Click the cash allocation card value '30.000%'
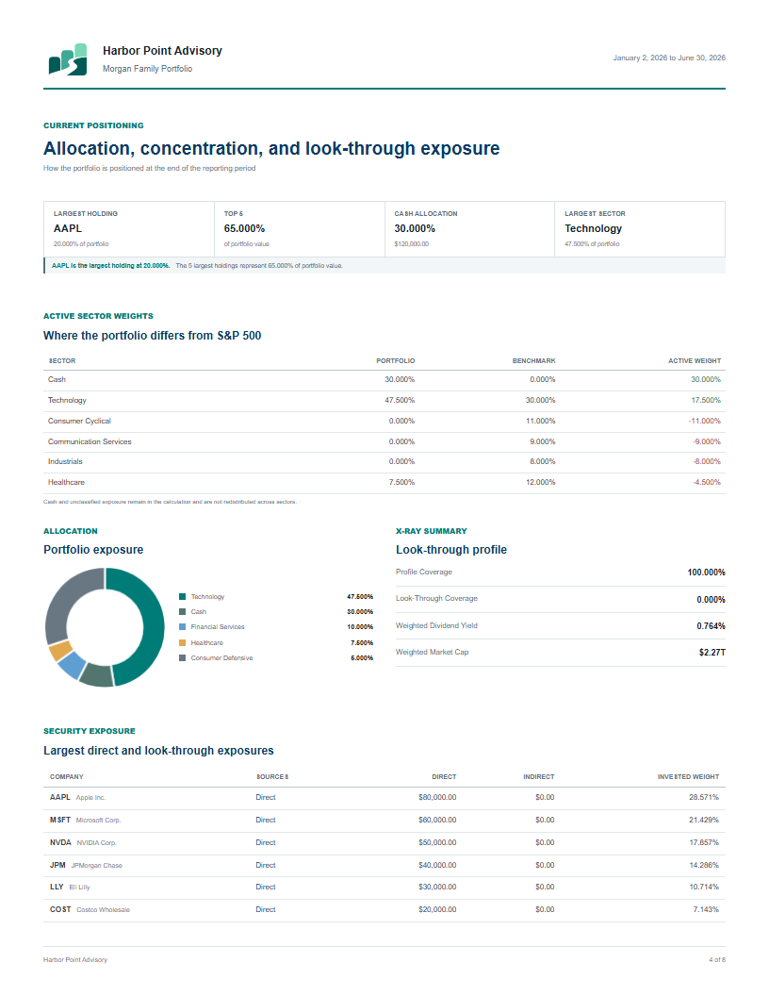The height and width of the screenshot is (996, 769). coord(415,228)
